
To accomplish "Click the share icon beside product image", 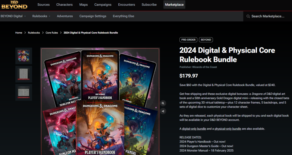I will click(x=163, y=111).
